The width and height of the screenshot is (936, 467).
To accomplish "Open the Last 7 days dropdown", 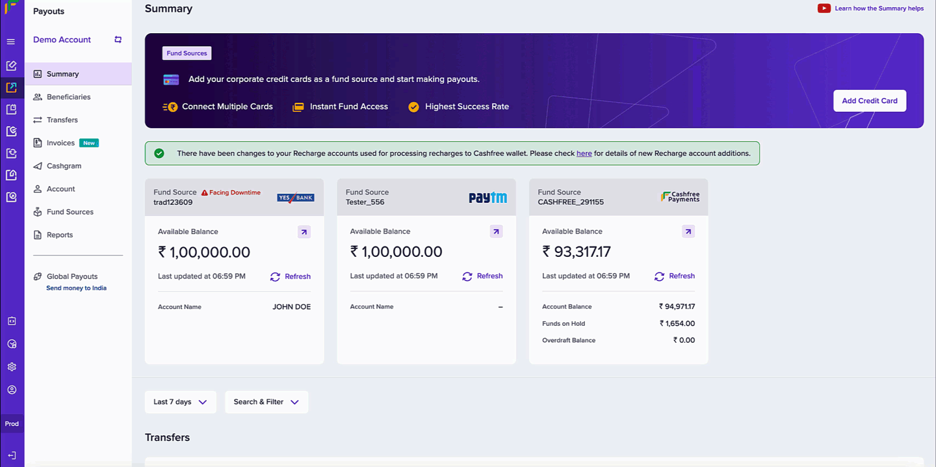I will click(x=181, y=402).
